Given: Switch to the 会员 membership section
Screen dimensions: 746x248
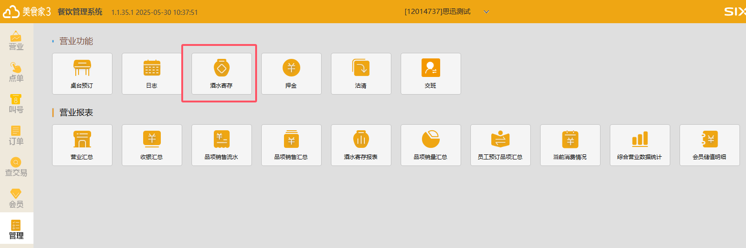Looking at the screenshot, I should tap(16, 197).
